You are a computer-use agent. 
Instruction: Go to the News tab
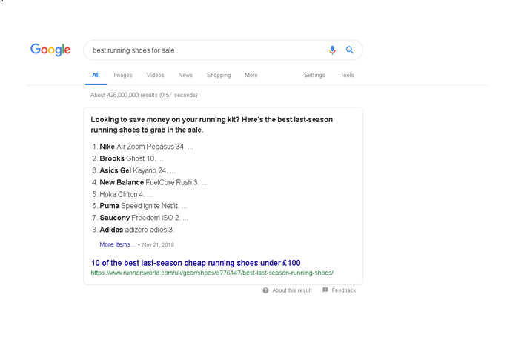click(185, 75)
